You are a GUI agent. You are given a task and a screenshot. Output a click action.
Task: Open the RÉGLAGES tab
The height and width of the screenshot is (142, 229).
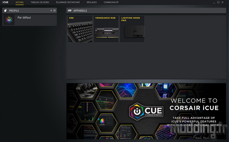click(92, 2)
